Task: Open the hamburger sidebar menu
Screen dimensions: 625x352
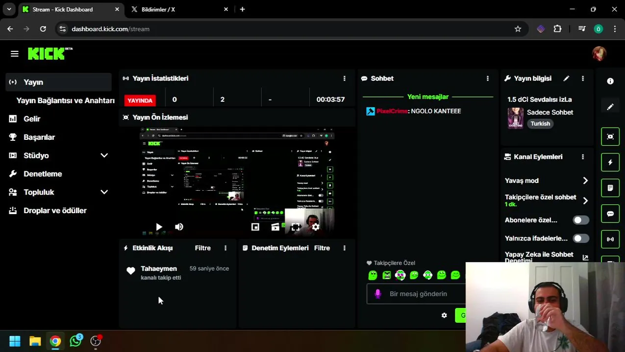Action: 14,54
